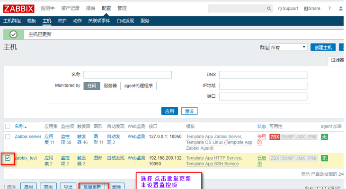The height and width of the screenshot is (189, 346).
Task: Open Template App HTTP Service link
Action: click(x=214, y=158)
